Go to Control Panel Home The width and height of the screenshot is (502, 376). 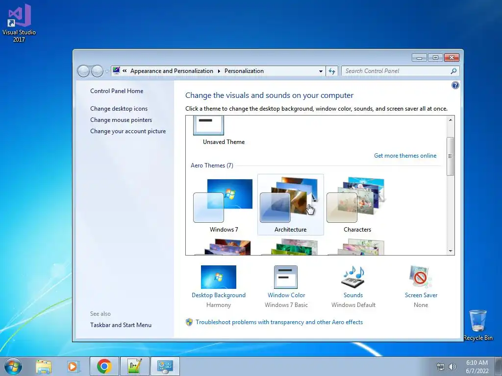pyautogui.click(x=117, y=91)
